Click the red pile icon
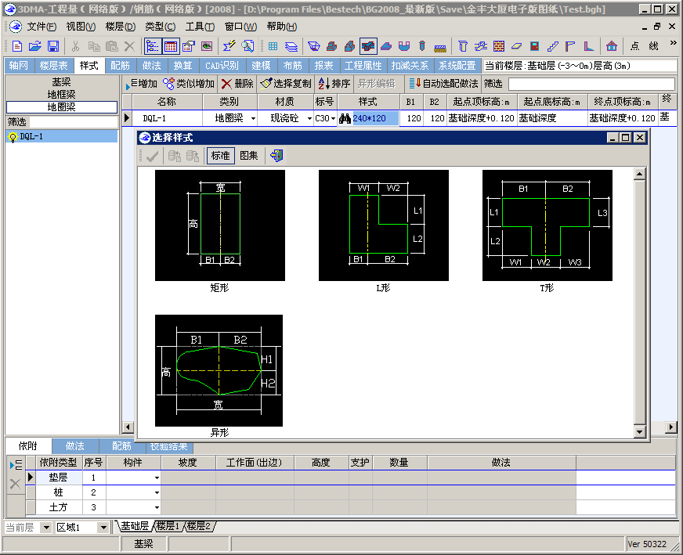683x555 pixels. coord(421,46)
